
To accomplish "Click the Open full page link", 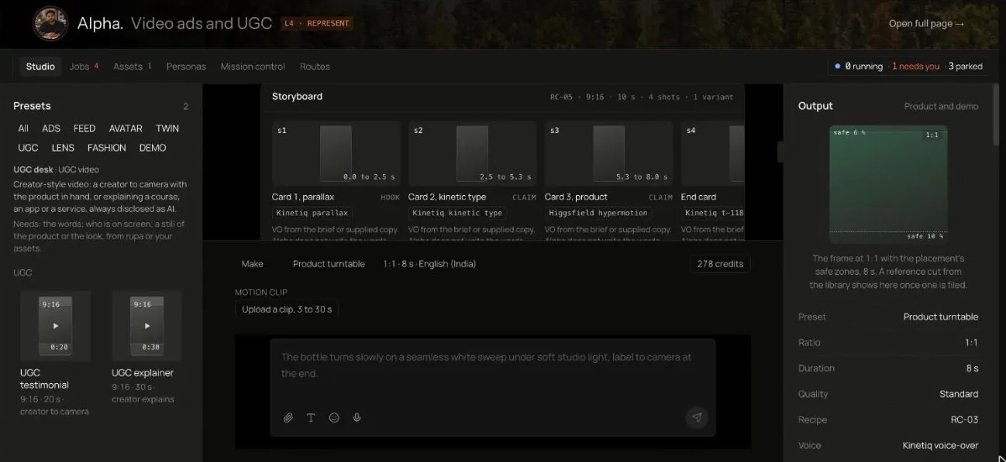I will 926,24.
